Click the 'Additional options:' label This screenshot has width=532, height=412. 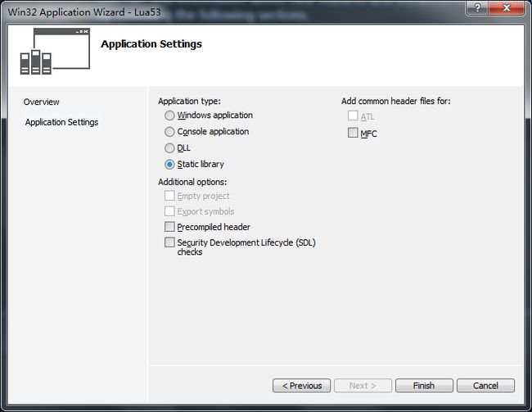click(192, 182)
